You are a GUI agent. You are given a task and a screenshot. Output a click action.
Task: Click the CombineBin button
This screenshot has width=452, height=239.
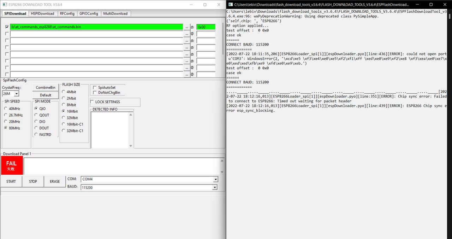point(46,87)
